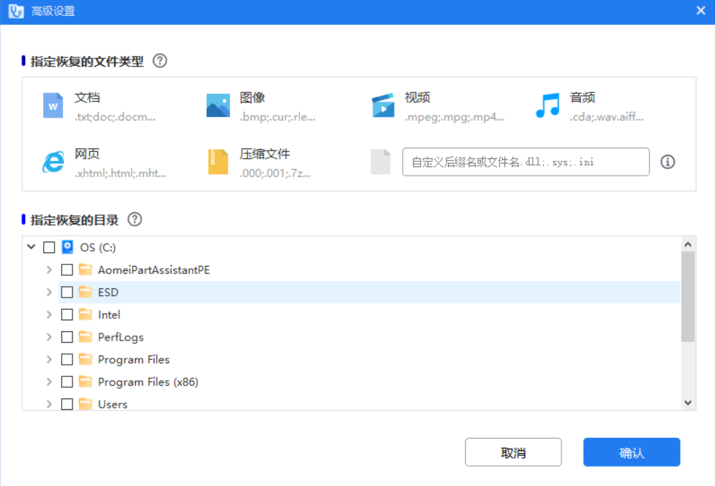
Task: Open the info tip beside the custom extension field
Action: click(667, 162)
